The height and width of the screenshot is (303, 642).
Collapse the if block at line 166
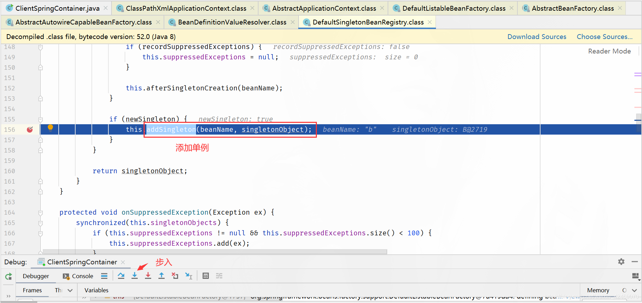pyautogui.click(x=40, y=233)
